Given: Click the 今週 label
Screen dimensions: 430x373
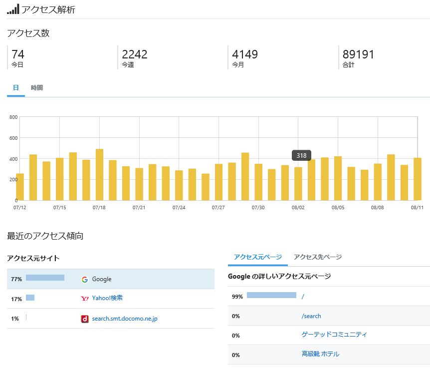Looking at the screenshot, I should coord(128,65).
